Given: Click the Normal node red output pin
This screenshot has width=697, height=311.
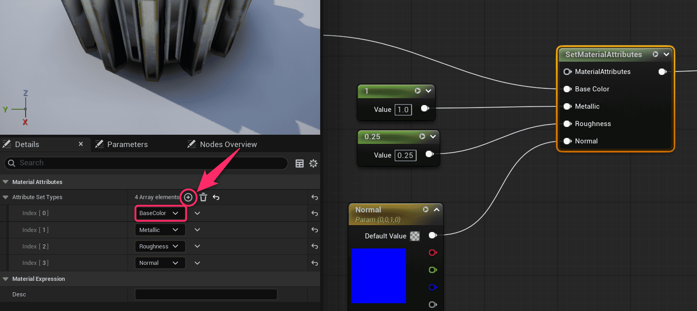Looking at the screenshot, I should point(433,253).
